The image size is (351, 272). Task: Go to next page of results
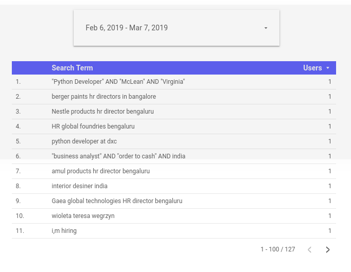(328, 250)
